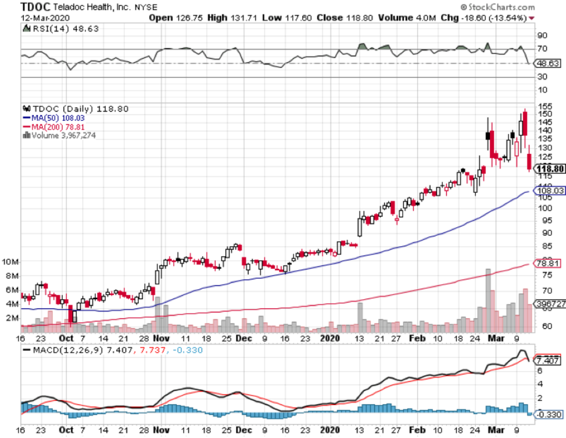Click the Volume bars legend icon

26,135
